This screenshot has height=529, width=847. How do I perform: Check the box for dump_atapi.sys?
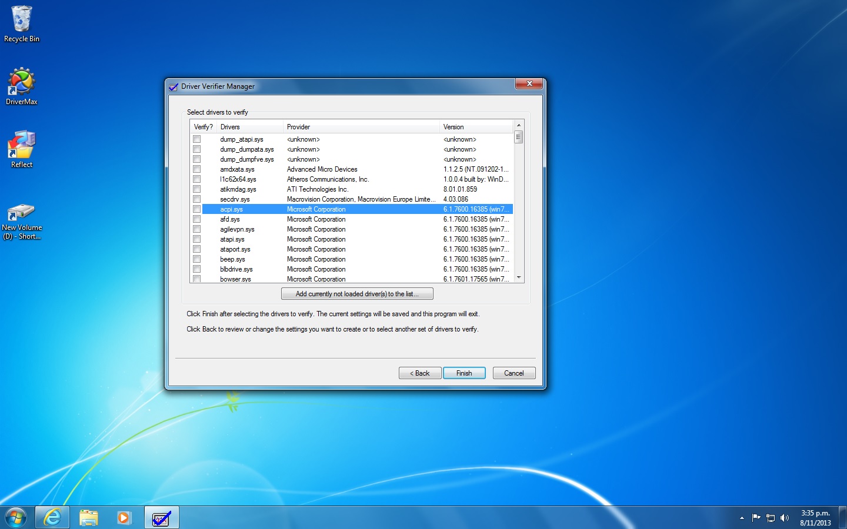pos(197,139)
